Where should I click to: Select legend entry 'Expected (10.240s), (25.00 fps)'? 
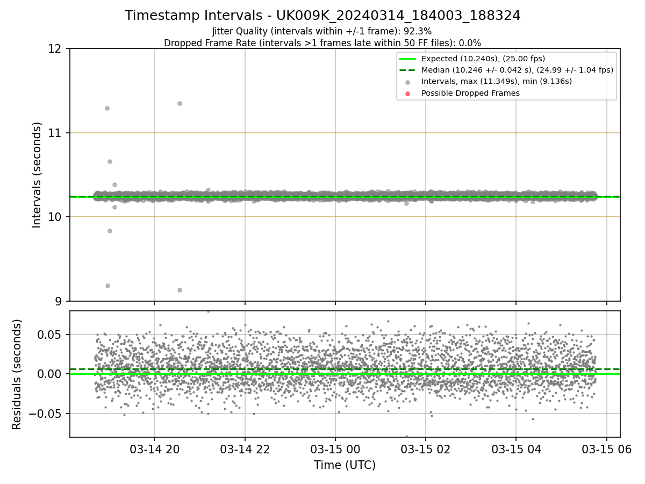coord(483,59)
